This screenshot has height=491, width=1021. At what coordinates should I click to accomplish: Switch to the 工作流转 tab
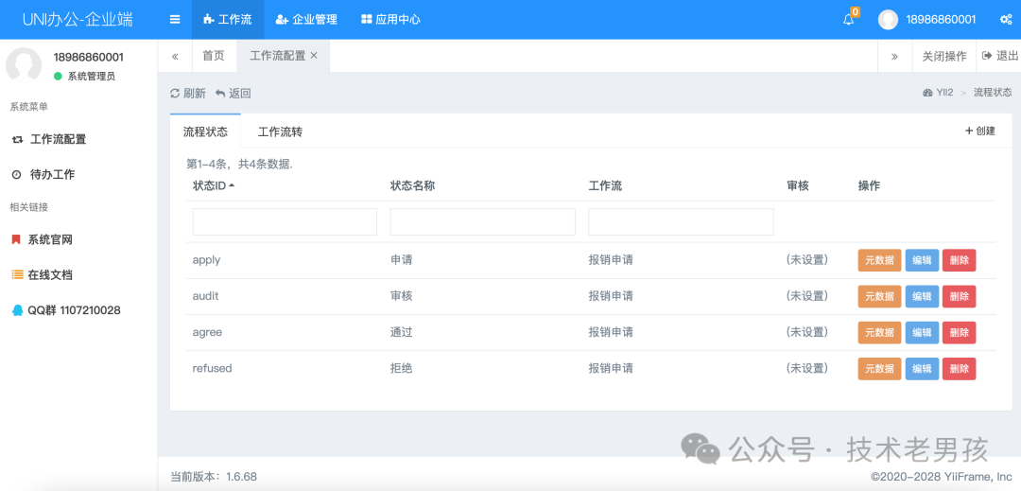(x=280, y=132)
